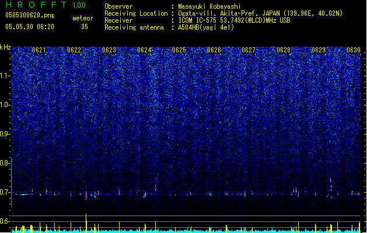
Task: Click the 0625 time marker
Action: click(179, 50)
